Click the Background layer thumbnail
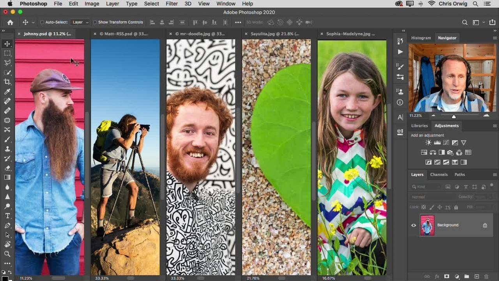This screenshot has width=499, height=281. [427, 225]
